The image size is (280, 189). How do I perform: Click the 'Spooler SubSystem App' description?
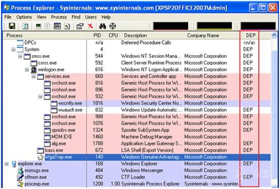145,130
